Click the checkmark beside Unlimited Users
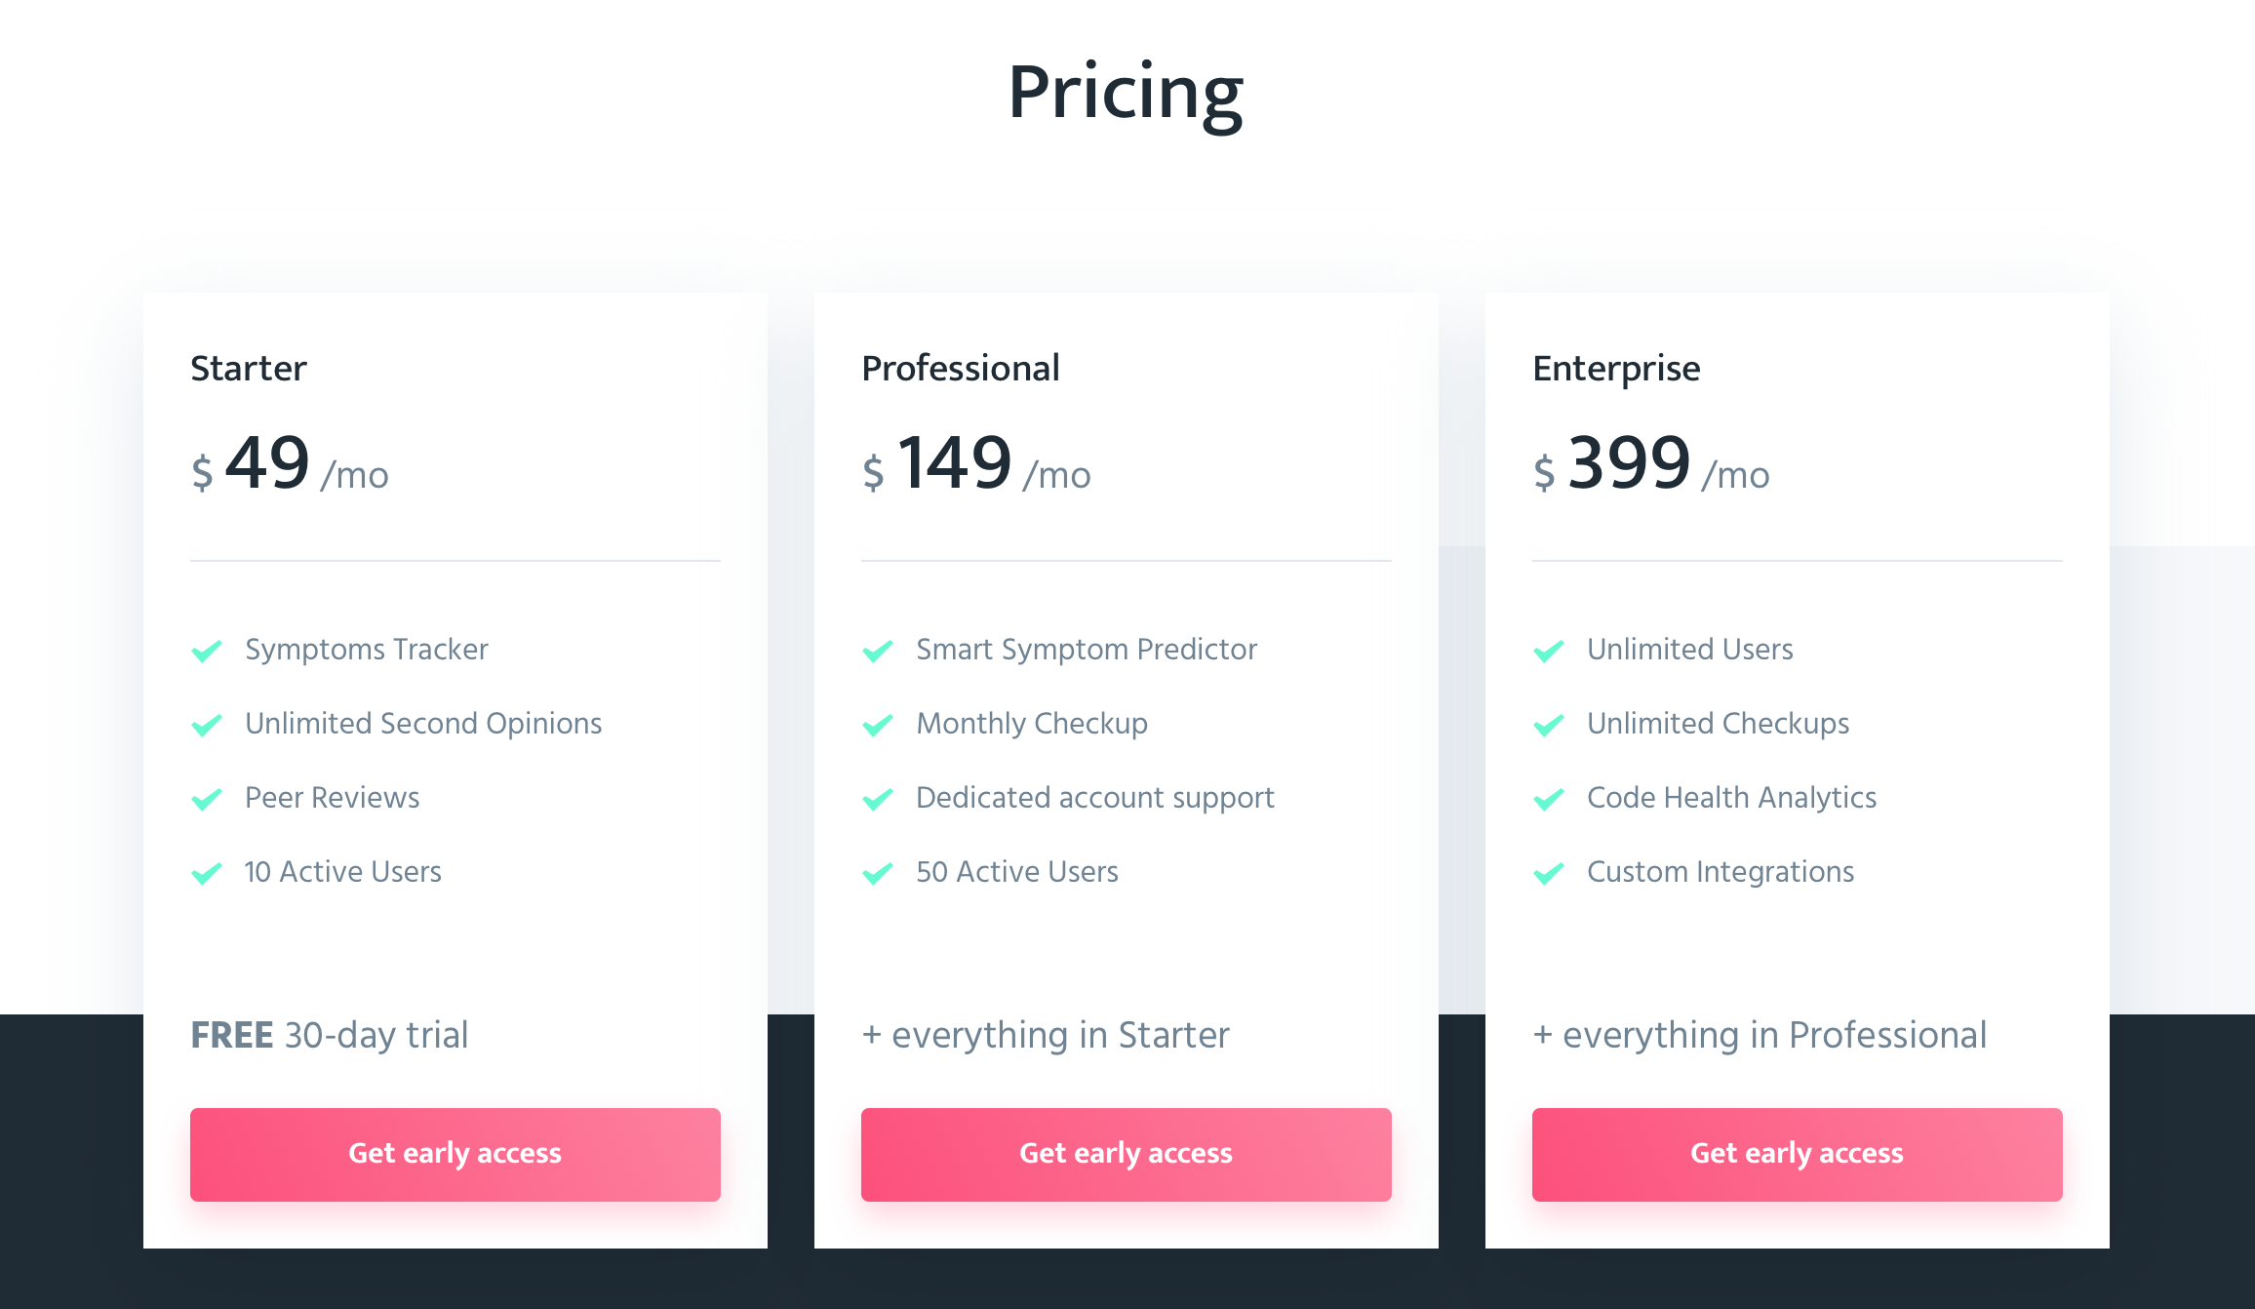 tap(1549, 651)
